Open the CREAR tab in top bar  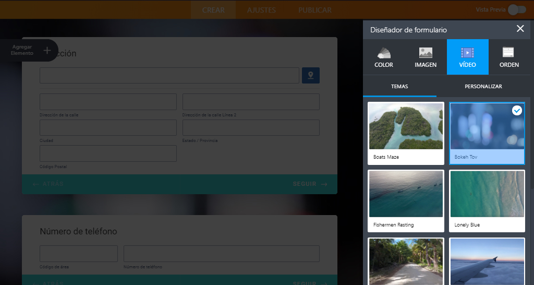click(x=213, y=10)
